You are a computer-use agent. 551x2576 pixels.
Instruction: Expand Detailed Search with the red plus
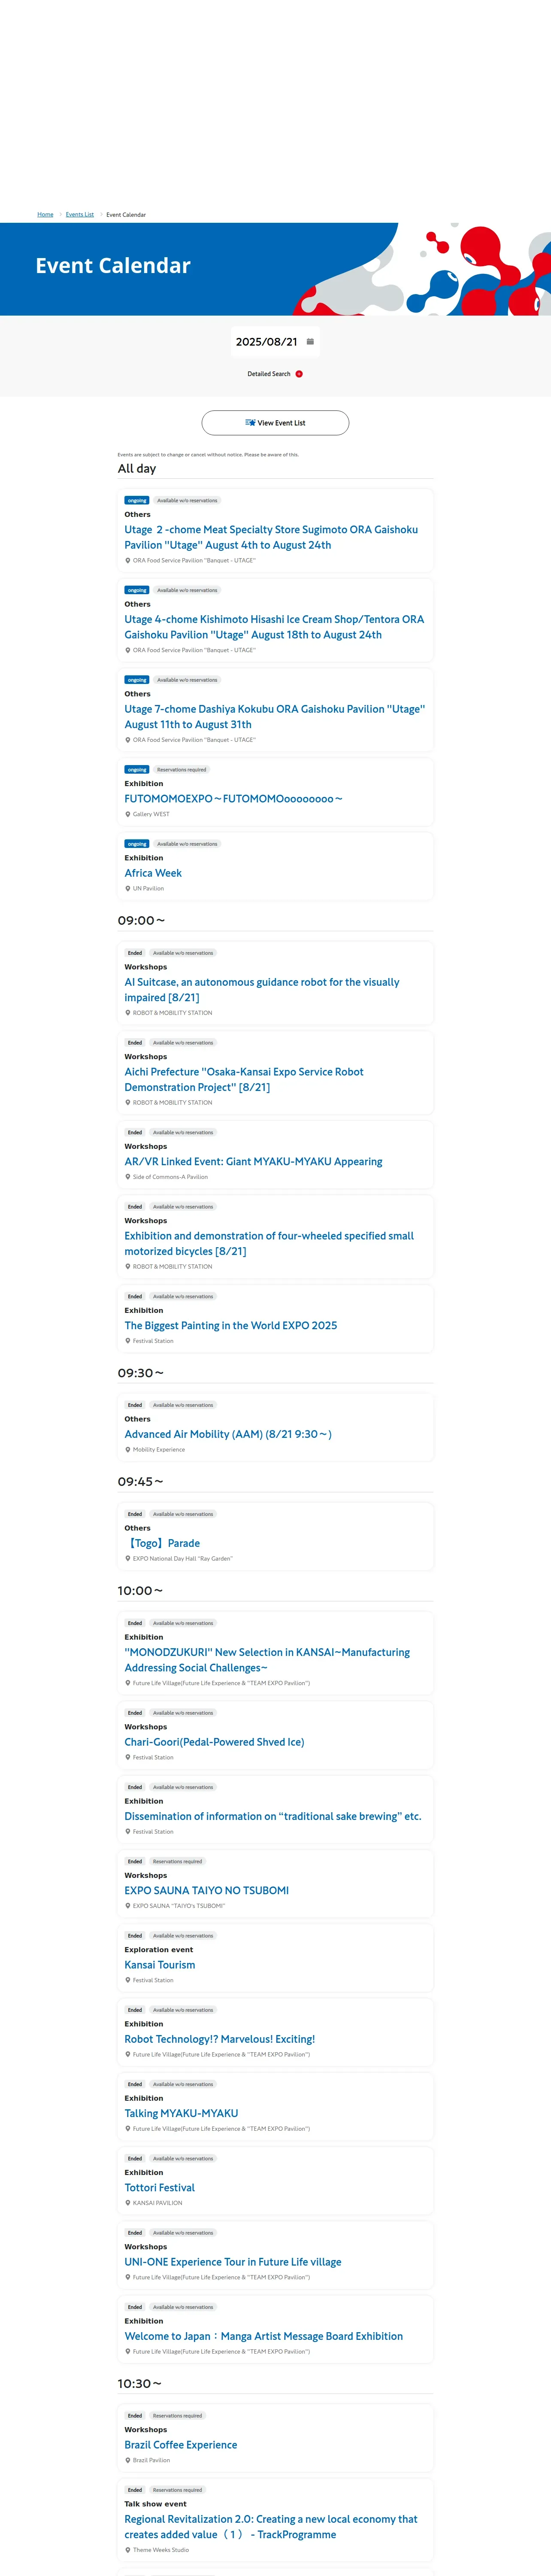click(299, 374)
